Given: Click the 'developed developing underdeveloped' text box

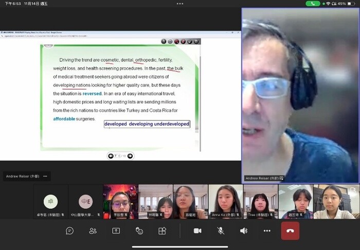Looking at the screenshot, I should click(x=147, y=124).
